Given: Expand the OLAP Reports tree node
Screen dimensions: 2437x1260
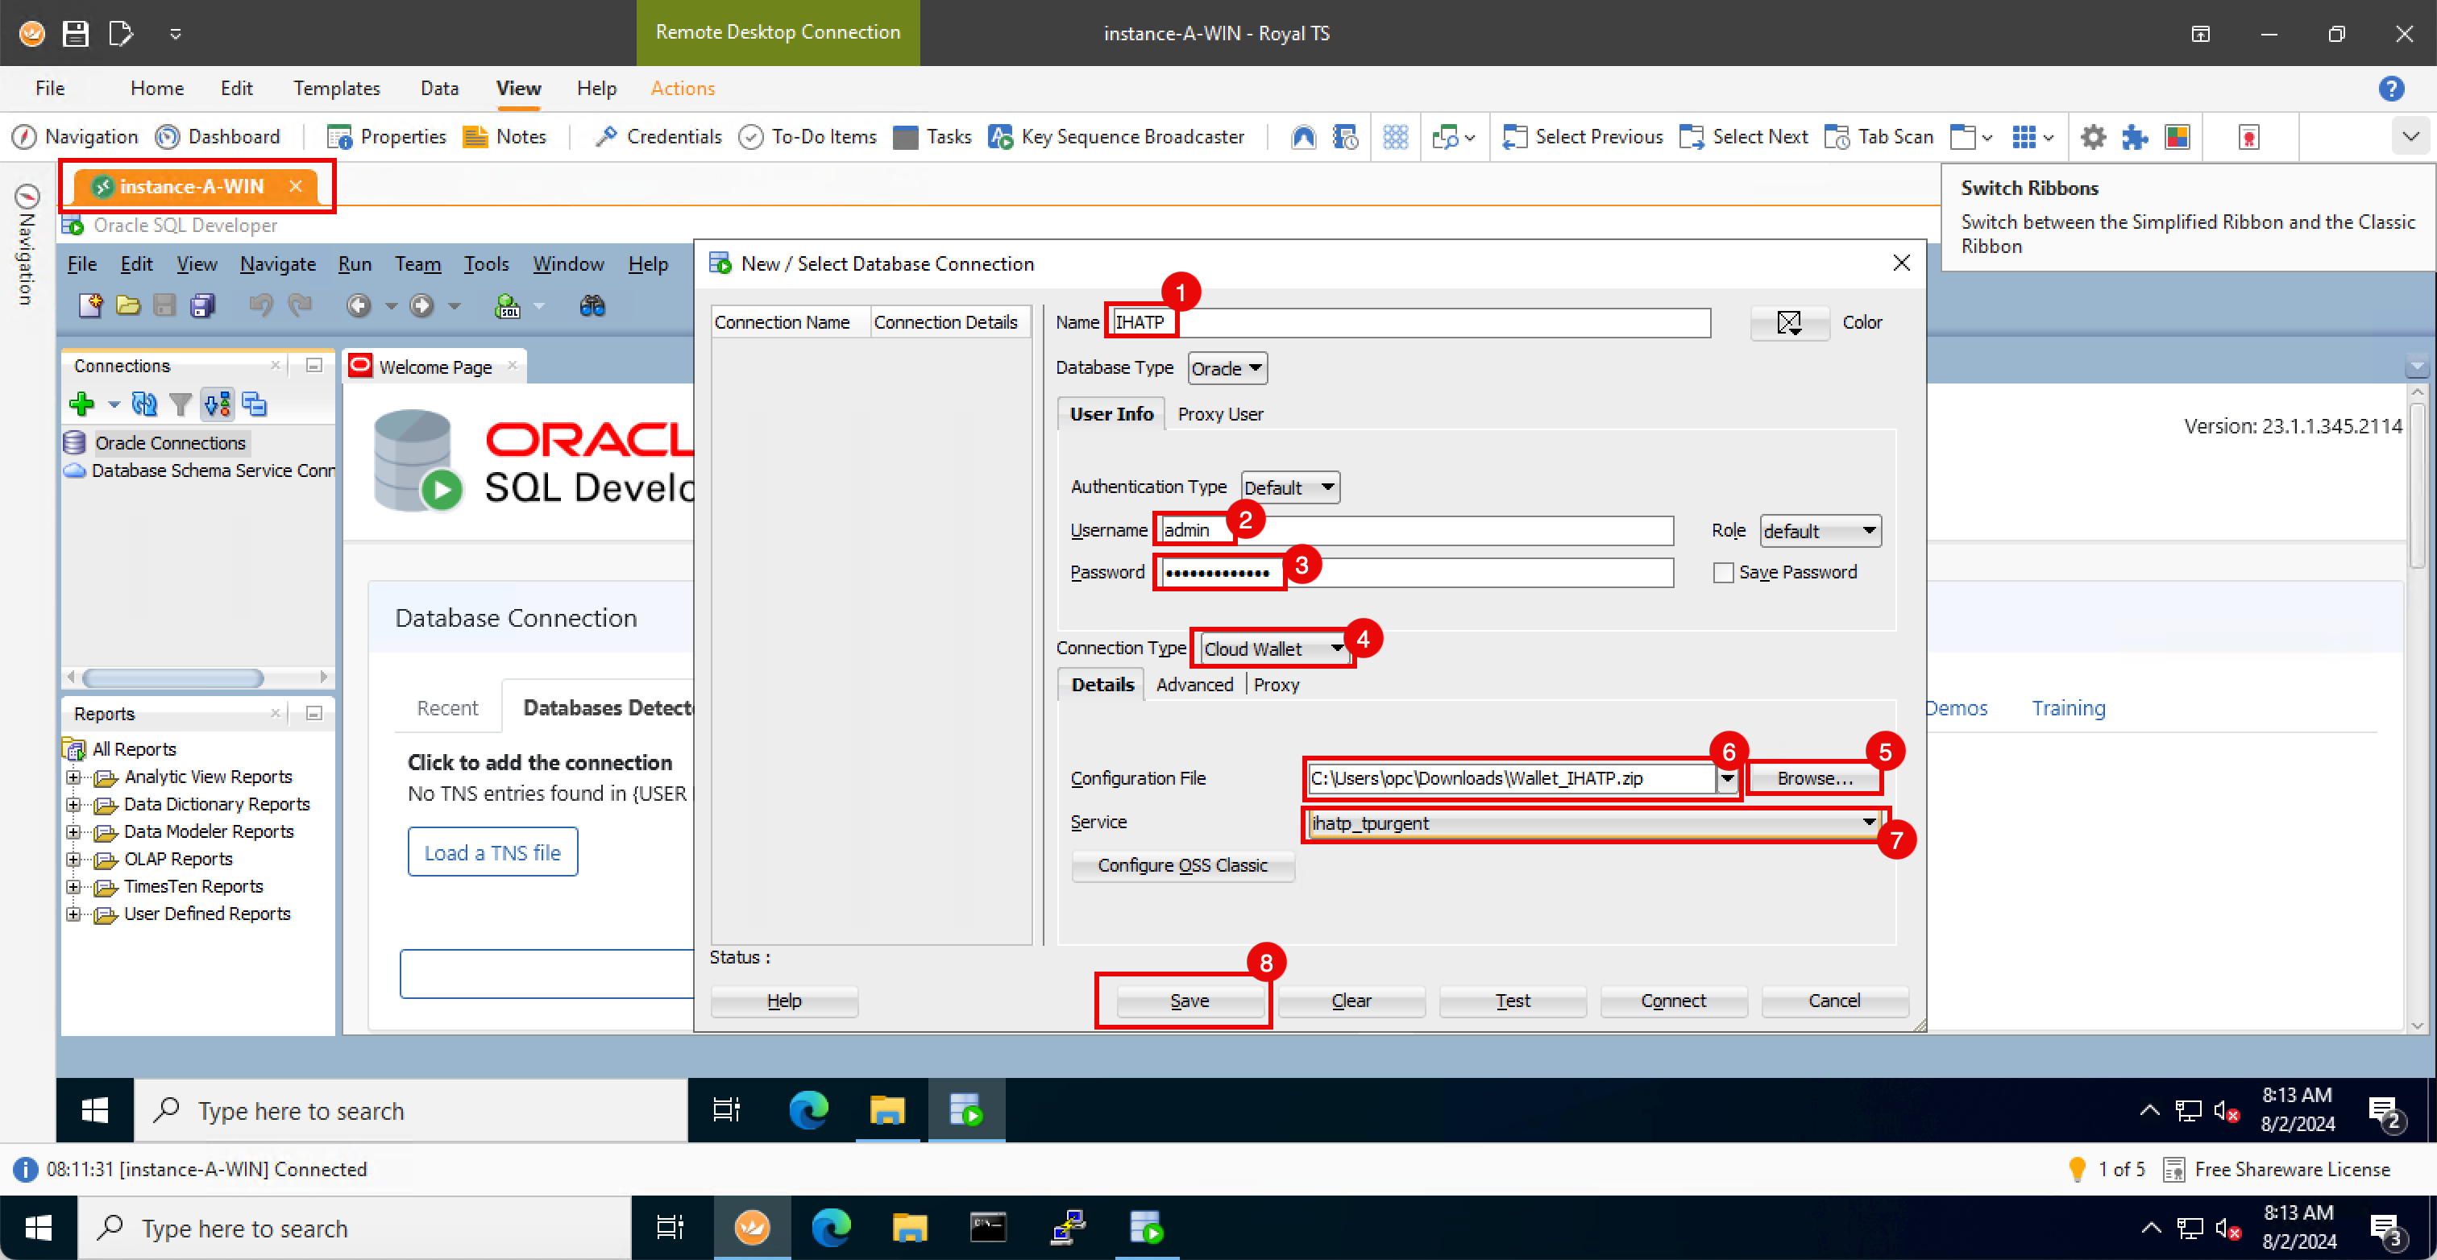Looking at the screenshot, I should click(74, 860).
